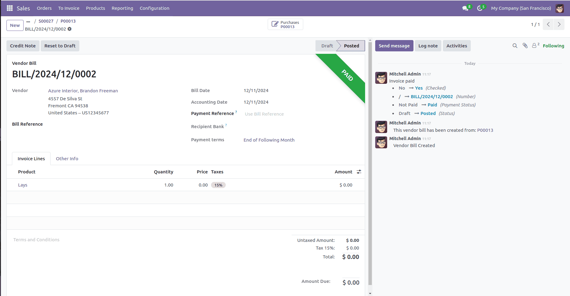
Task: Open the settings gear next to BILL/2024/12/0002
Action: point(70,29)
